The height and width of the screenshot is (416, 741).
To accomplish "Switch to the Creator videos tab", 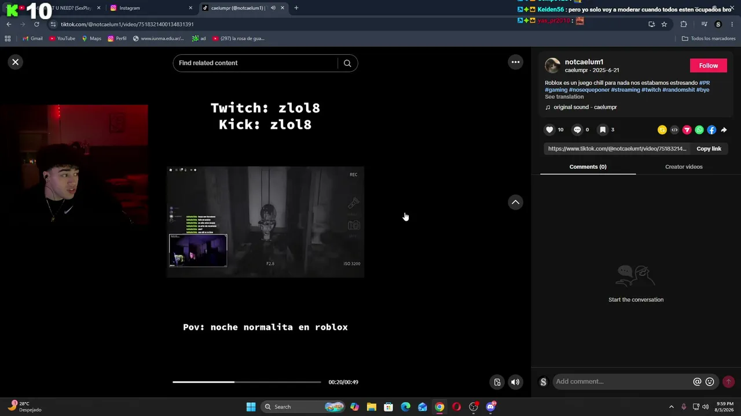I will pos(684,167).
